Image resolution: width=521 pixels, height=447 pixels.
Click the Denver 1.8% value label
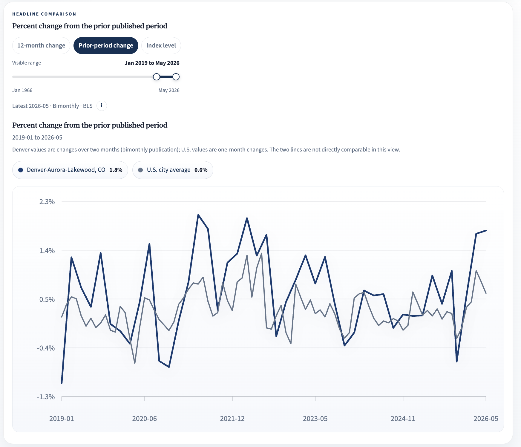tap(116, 170)
